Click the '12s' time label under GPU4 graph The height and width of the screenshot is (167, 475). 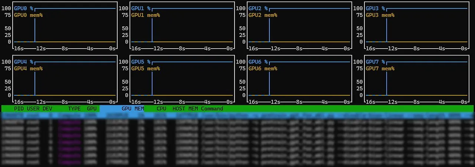coord(41,102)
